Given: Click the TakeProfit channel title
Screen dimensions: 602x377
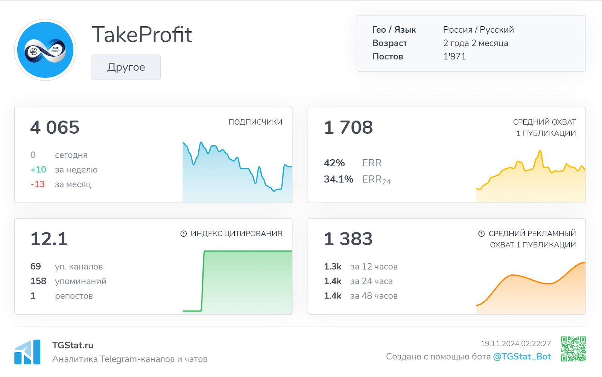Looking at the screenshot, I should point(142,35).
